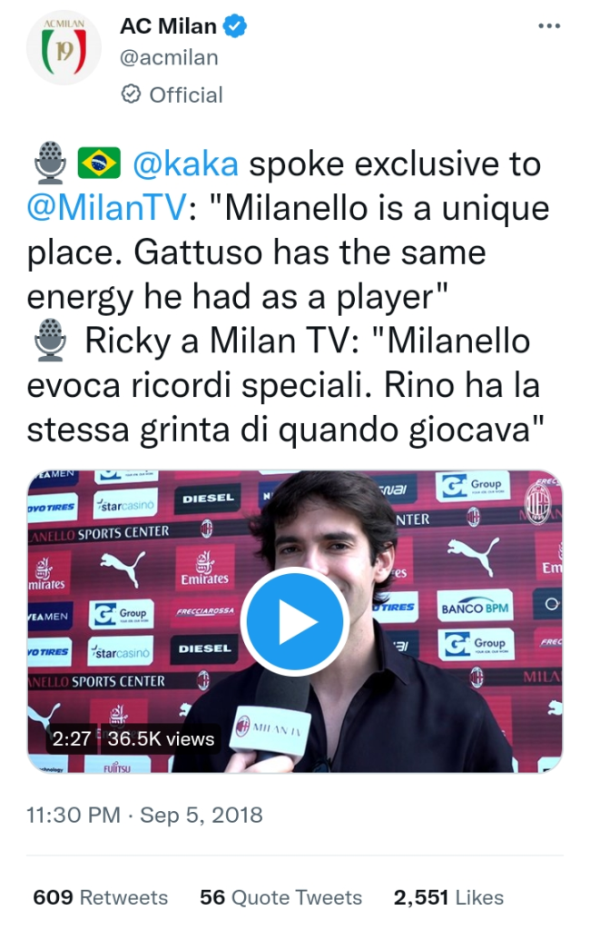Click the first microphone emoji in tweet
590x930 pixels.
(50, 163)
